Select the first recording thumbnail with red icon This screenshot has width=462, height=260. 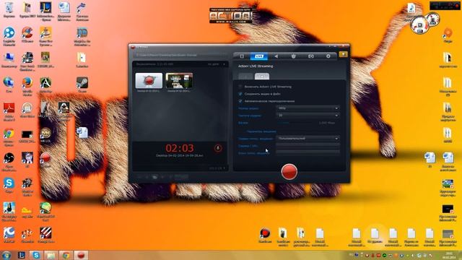(x=149, y=80)
